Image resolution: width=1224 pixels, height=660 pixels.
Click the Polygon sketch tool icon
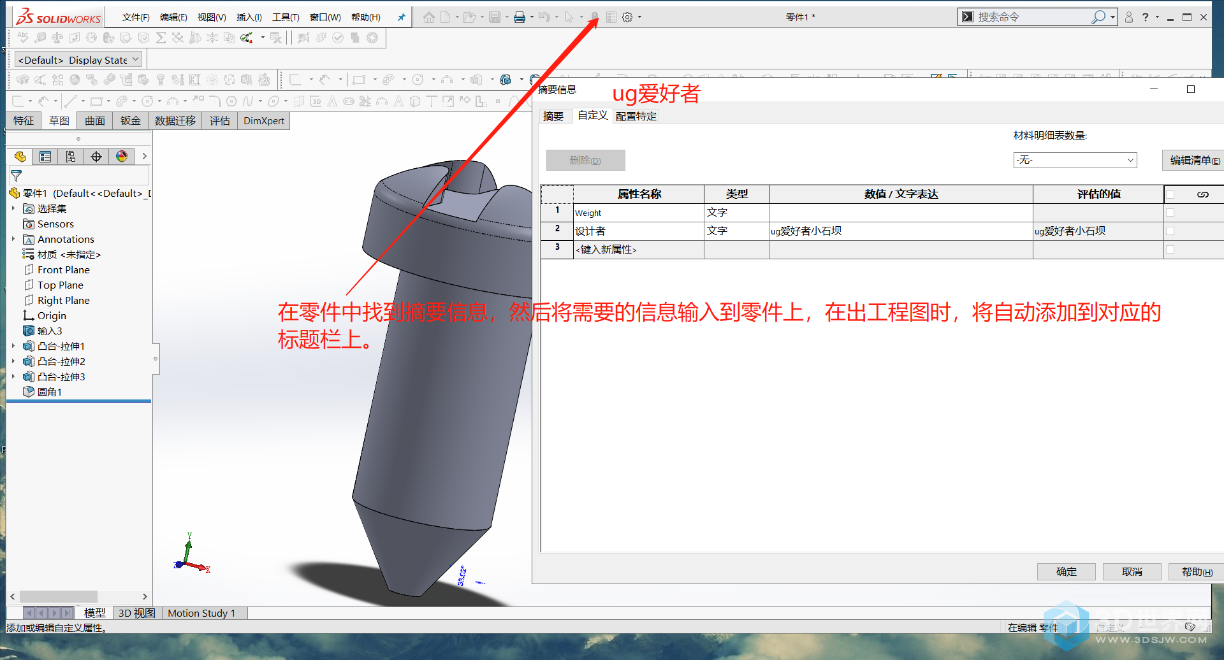tap(231, 101)
